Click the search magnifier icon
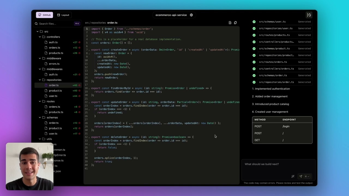Screen dimensions: 349x196 [x=36, y=24]
